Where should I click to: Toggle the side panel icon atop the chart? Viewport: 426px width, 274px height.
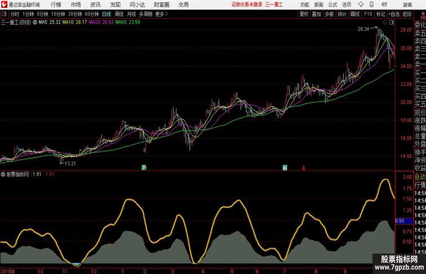(x=392, y=23)
